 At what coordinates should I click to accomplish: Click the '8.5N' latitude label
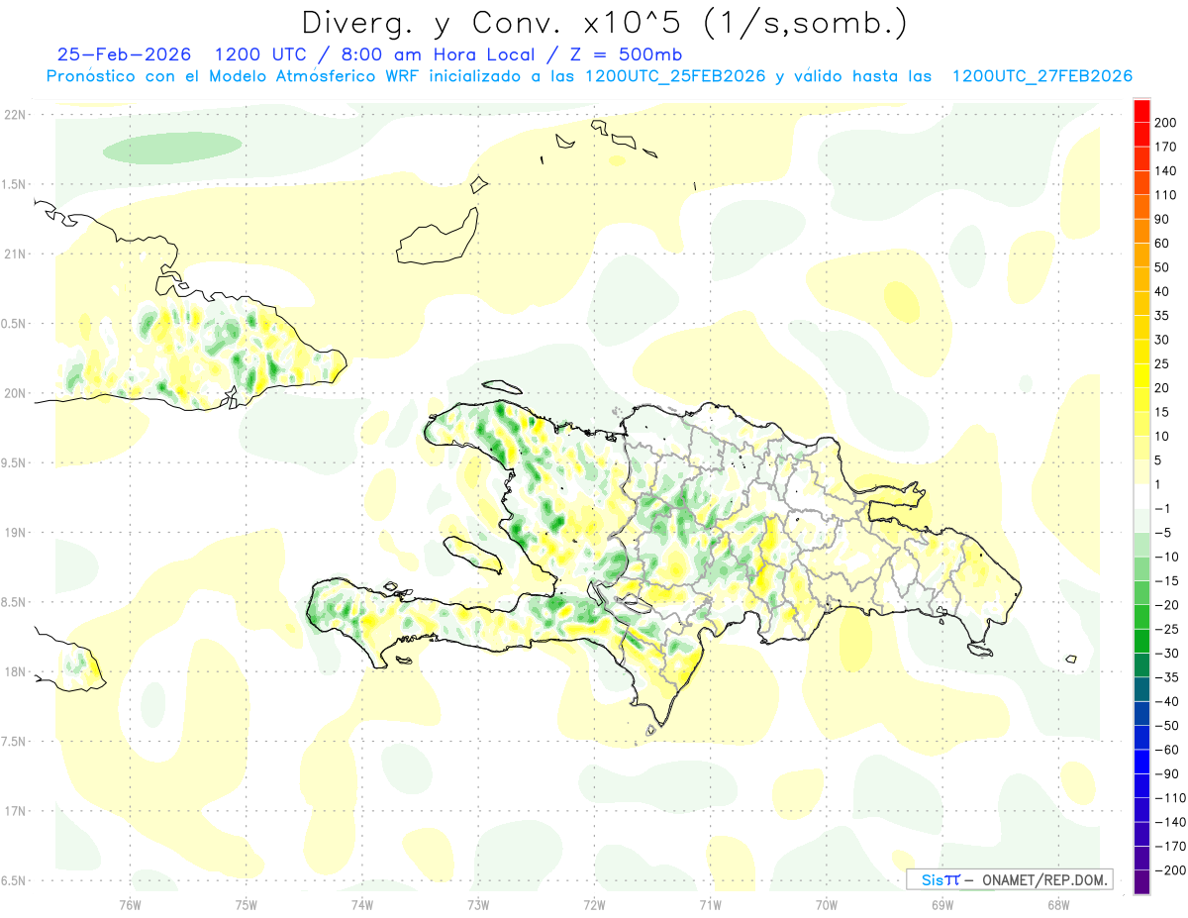[13, 602]
